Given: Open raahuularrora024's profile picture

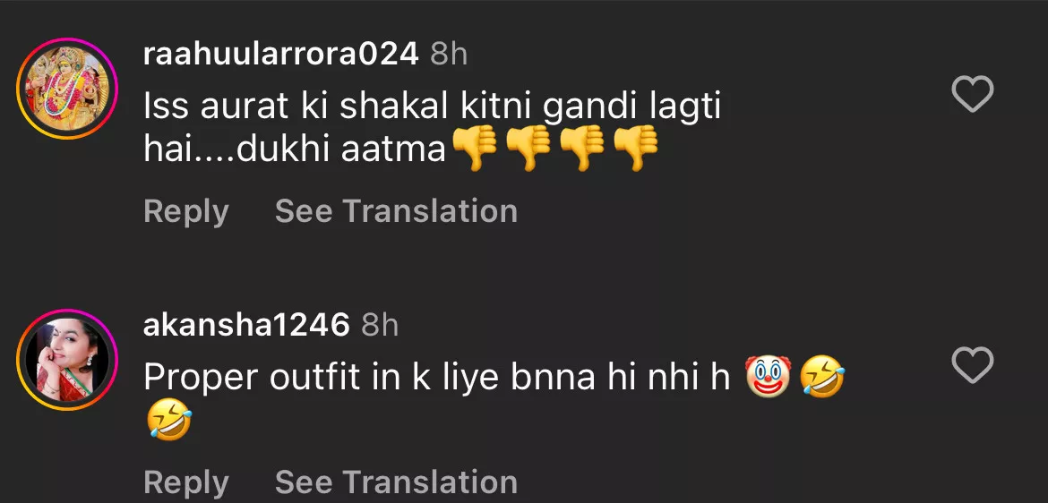Looking at the screenshot, I should click(x=67, y=89).
